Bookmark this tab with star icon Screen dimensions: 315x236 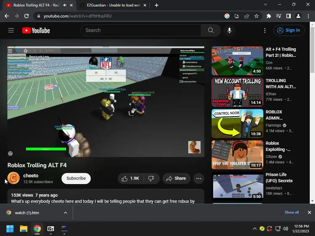coord(257,16)
